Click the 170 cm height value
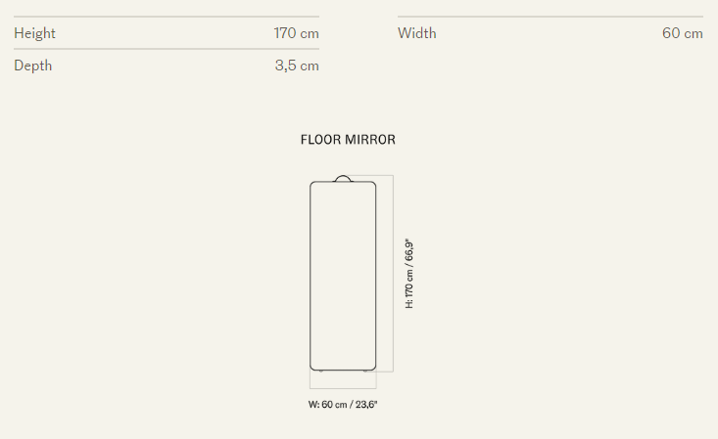718x439 pixels. click(297, 33)
